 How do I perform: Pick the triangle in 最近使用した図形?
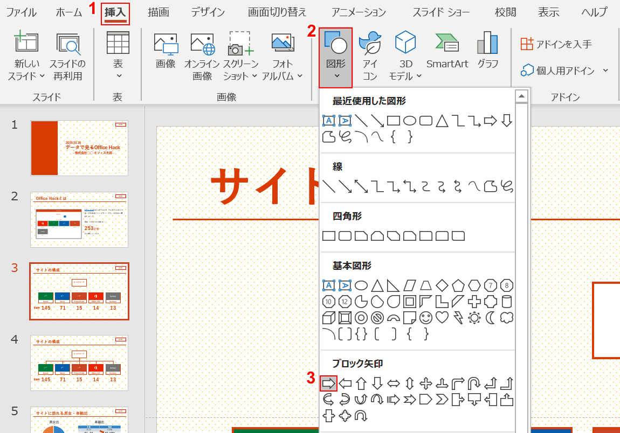tap(442, 121)
